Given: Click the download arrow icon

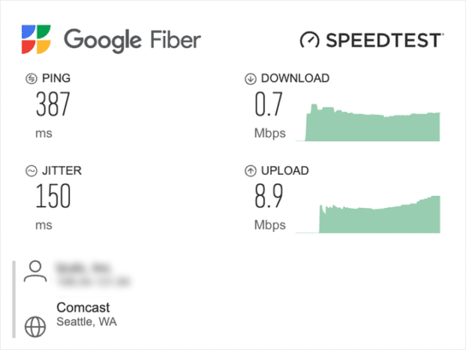Looking at the screenshot, I should click(251, 78).
